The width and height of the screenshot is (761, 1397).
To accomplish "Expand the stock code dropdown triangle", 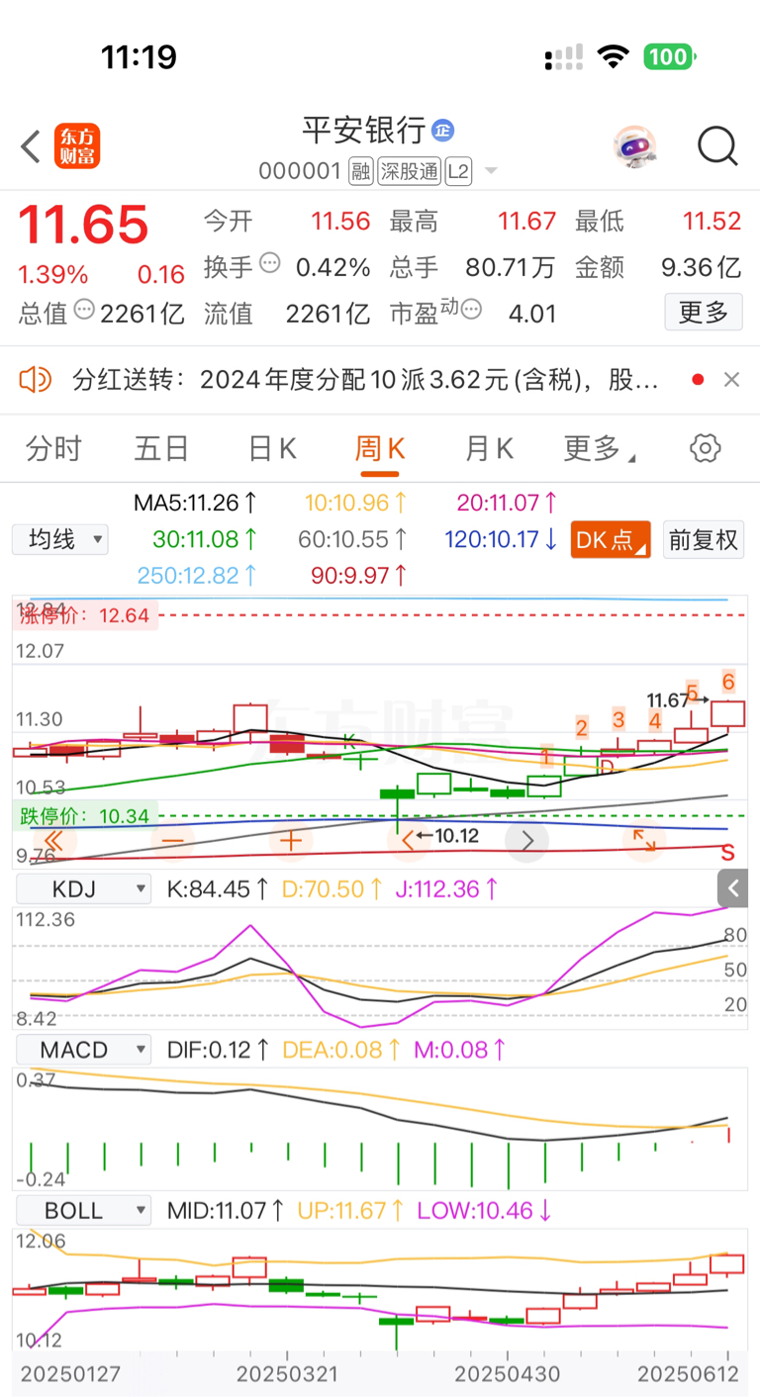I will pyautogui.click(x=490, y=172).
